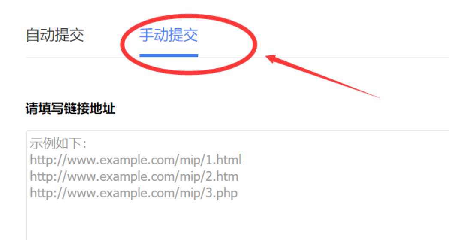449x240 pixels.
Task: Click the 请填写链接地址 heading label
Action: pos(70,109)
